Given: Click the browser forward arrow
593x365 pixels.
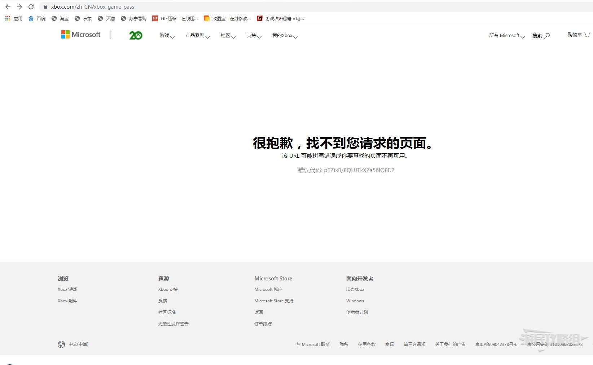Looking at the screenshot, I should 19,7.
